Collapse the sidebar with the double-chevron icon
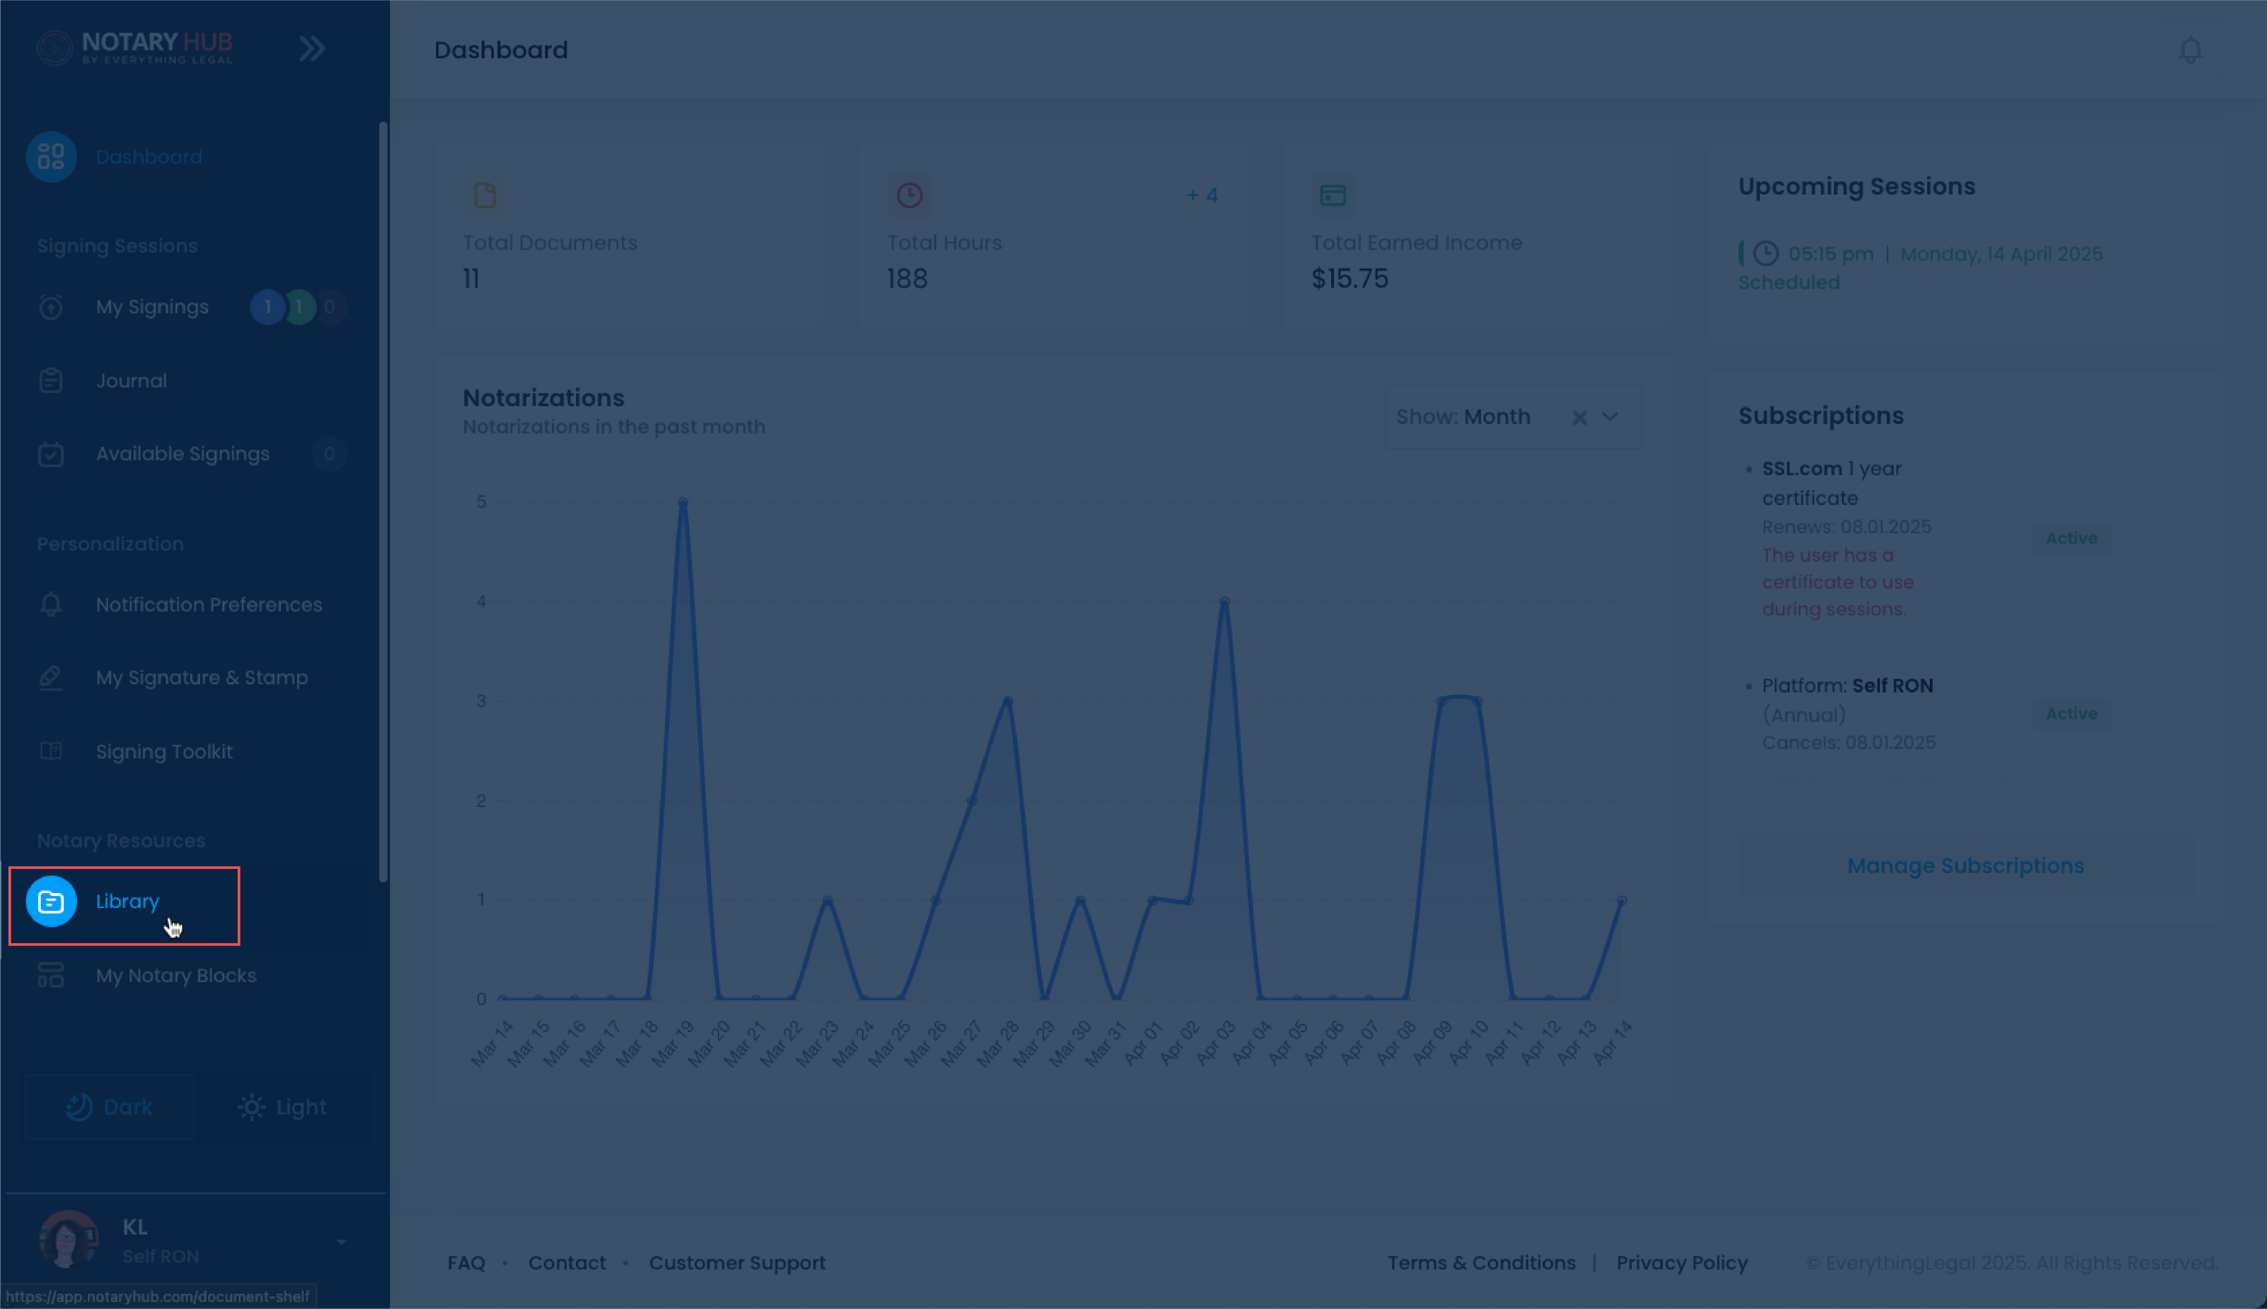 pyautogui.click(x=312, y=49)
